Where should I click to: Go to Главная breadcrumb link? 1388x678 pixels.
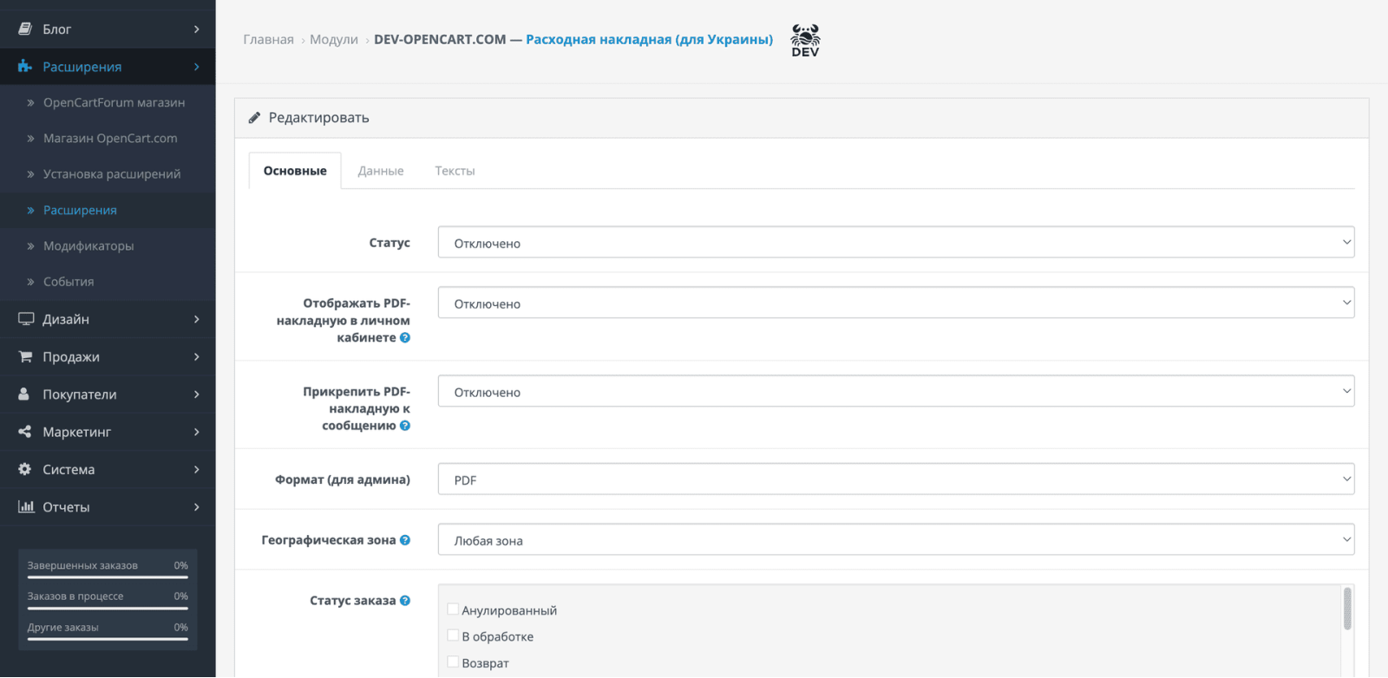pos(268,39)
